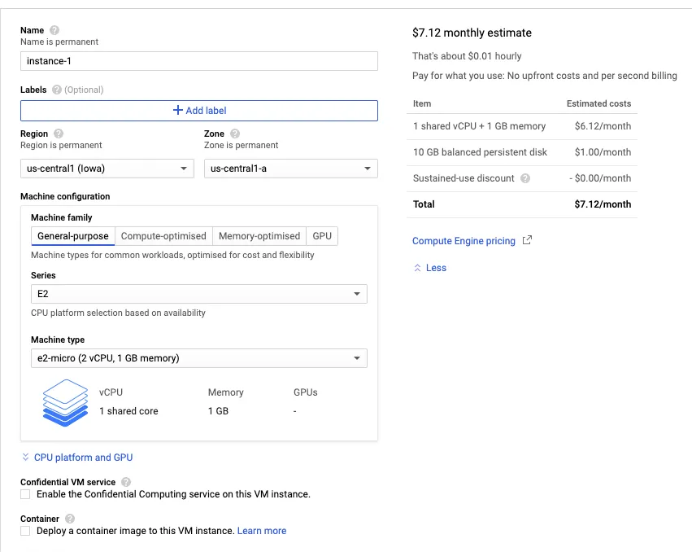This screenshot has height=552, width=692.
Task: Open the Zone dropdown us-central1-a
Action: [290, 169]
